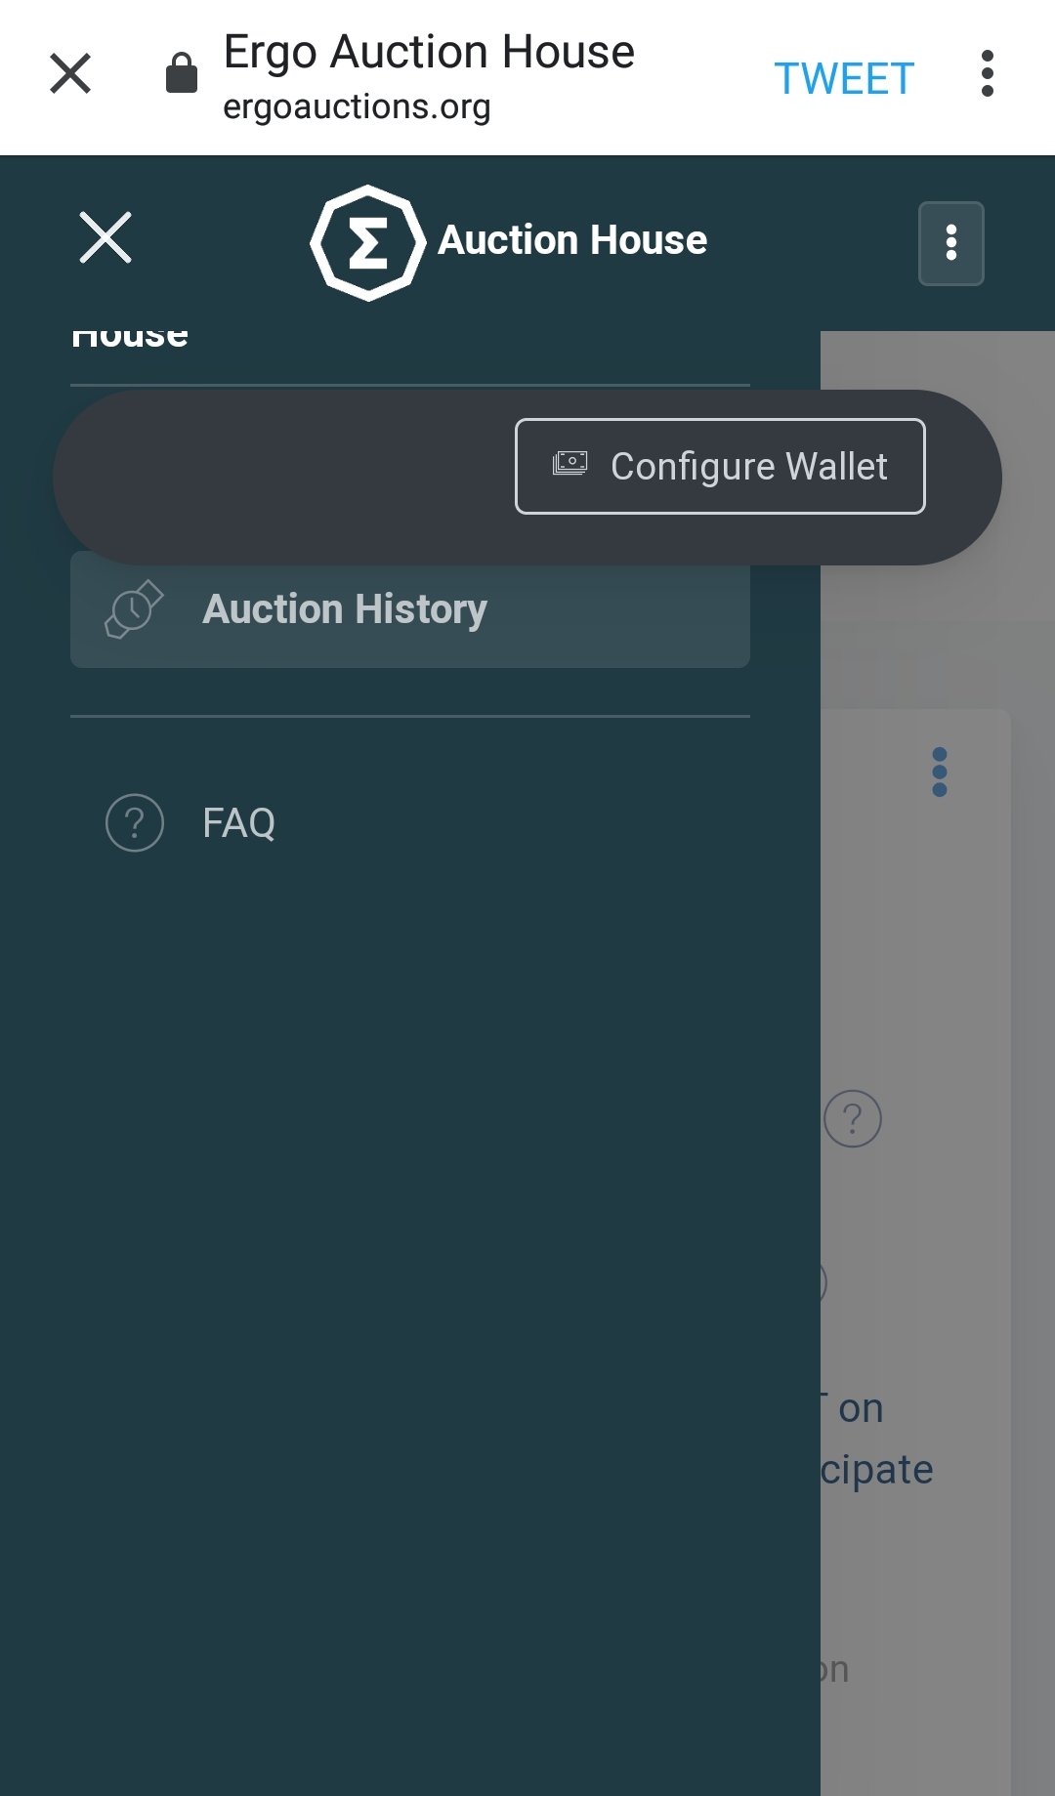Click the truncated House label above the divider
Image resolution: width=1055 pixels, height=1796 pixels.
(128, 333)
